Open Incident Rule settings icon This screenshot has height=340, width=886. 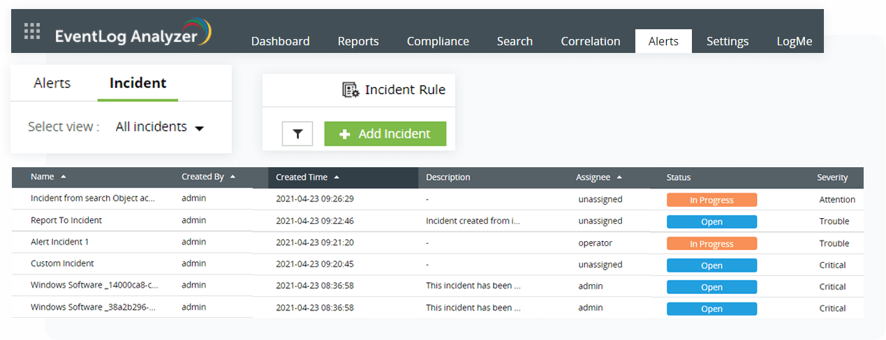(x=350, y=90)
